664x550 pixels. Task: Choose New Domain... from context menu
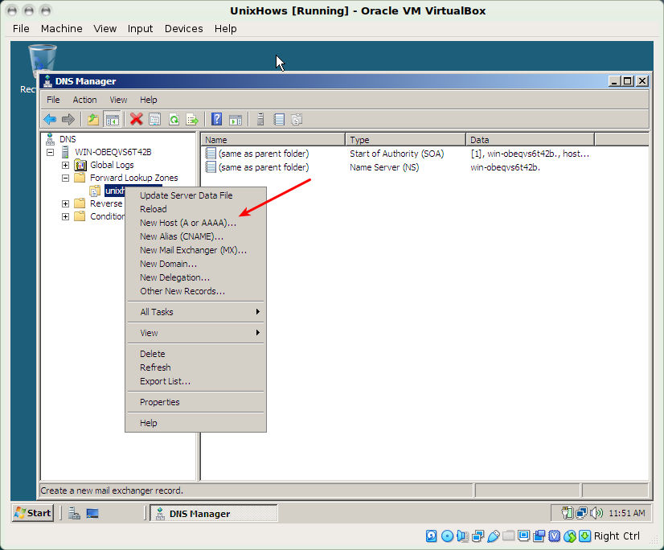coord(196,264)
